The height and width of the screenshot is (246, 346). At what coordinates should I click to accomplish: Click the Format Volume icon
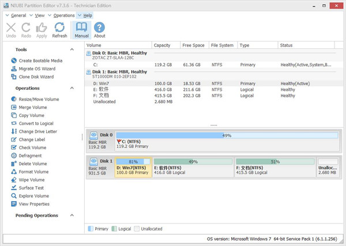tap(14, 172)
